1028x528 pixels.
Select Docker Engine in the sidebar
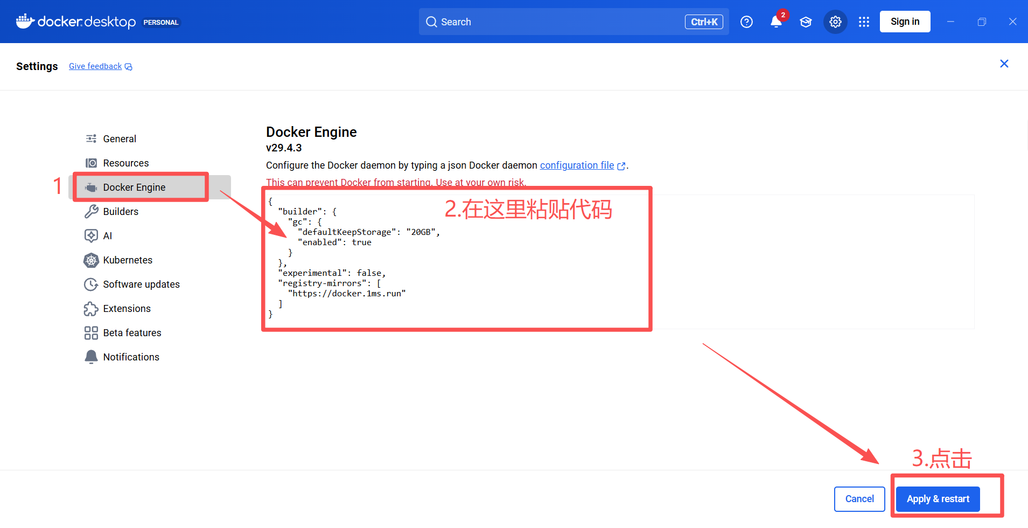coord(150,187)
